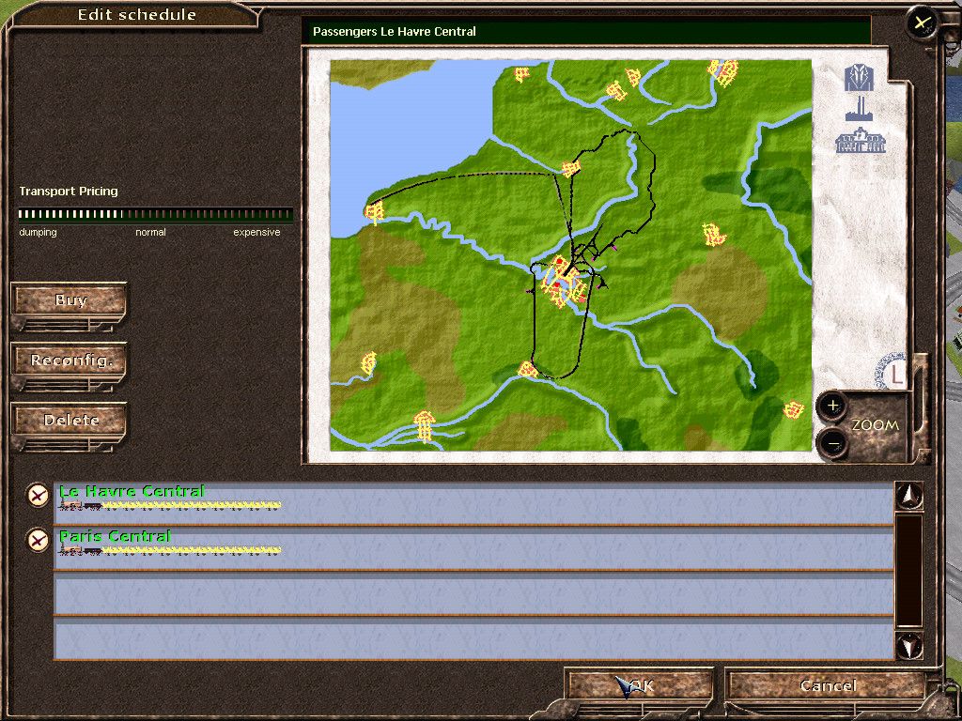Viewport: 962px width, 721px height.
Task: Zoom out on the map with minus
Action: pyautogui.click(x=832, y=442)
